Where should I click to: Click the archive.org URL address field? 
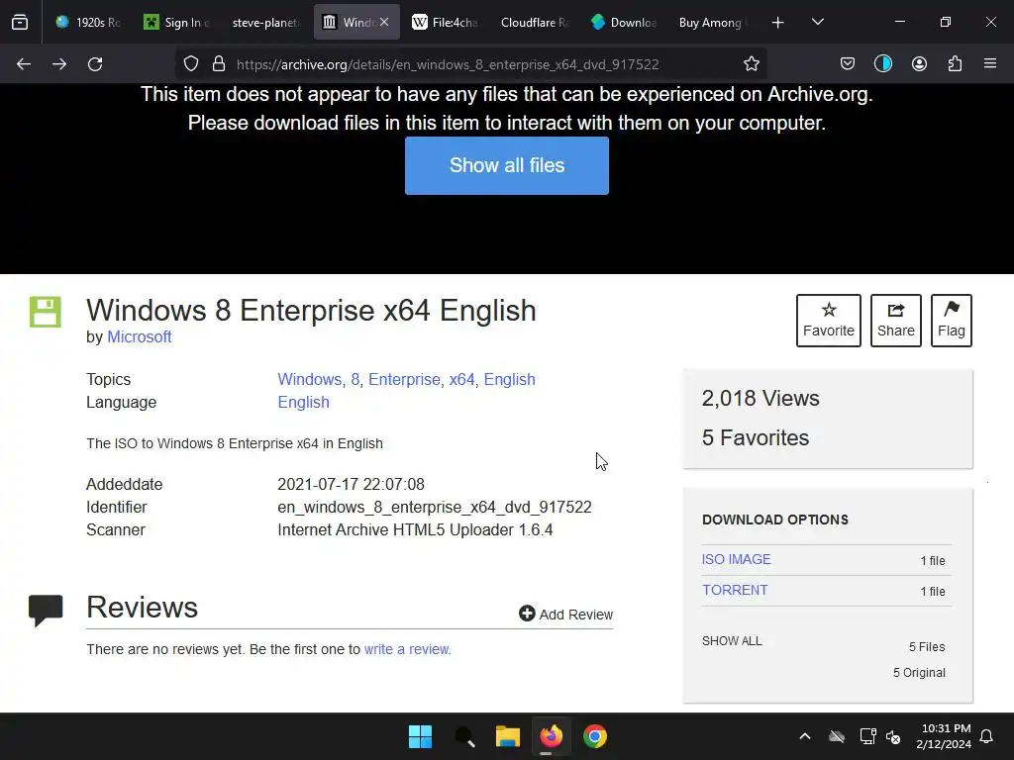(x=448, y=64)
